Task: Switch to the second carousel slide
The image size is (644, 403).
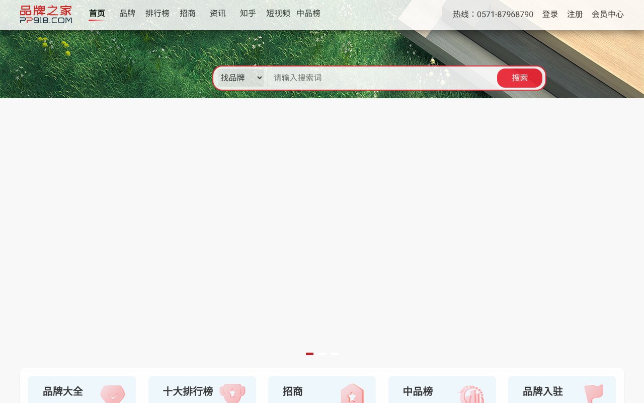Action: click(322, 354)
